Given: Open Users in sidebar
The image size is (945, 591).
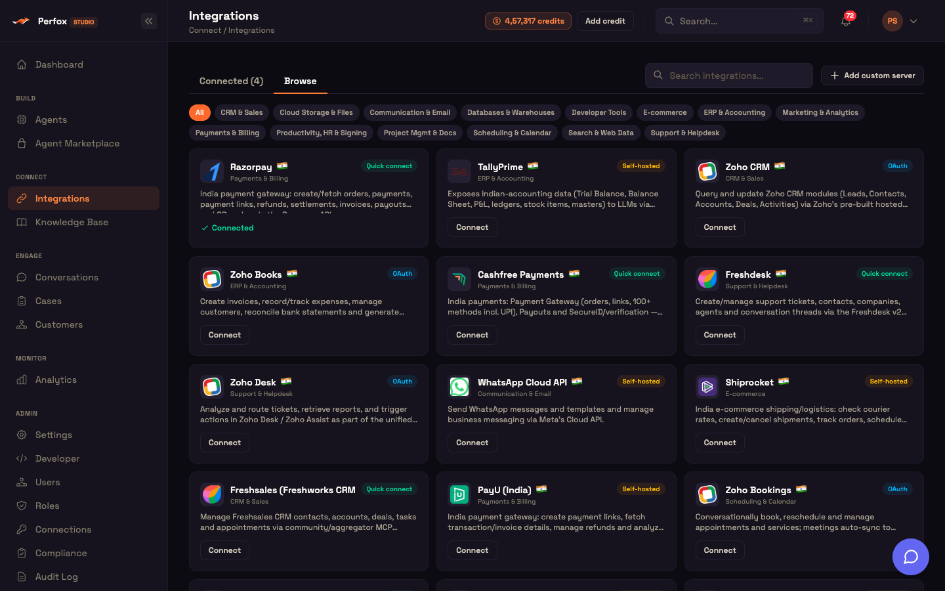Looking at the screenshot, I should [83, 482].
